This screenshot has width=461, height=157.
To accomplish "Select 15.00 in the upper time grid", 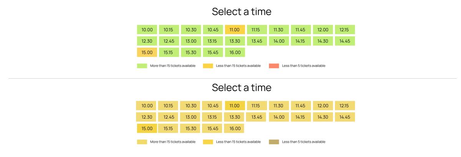I will coord(147,53).
